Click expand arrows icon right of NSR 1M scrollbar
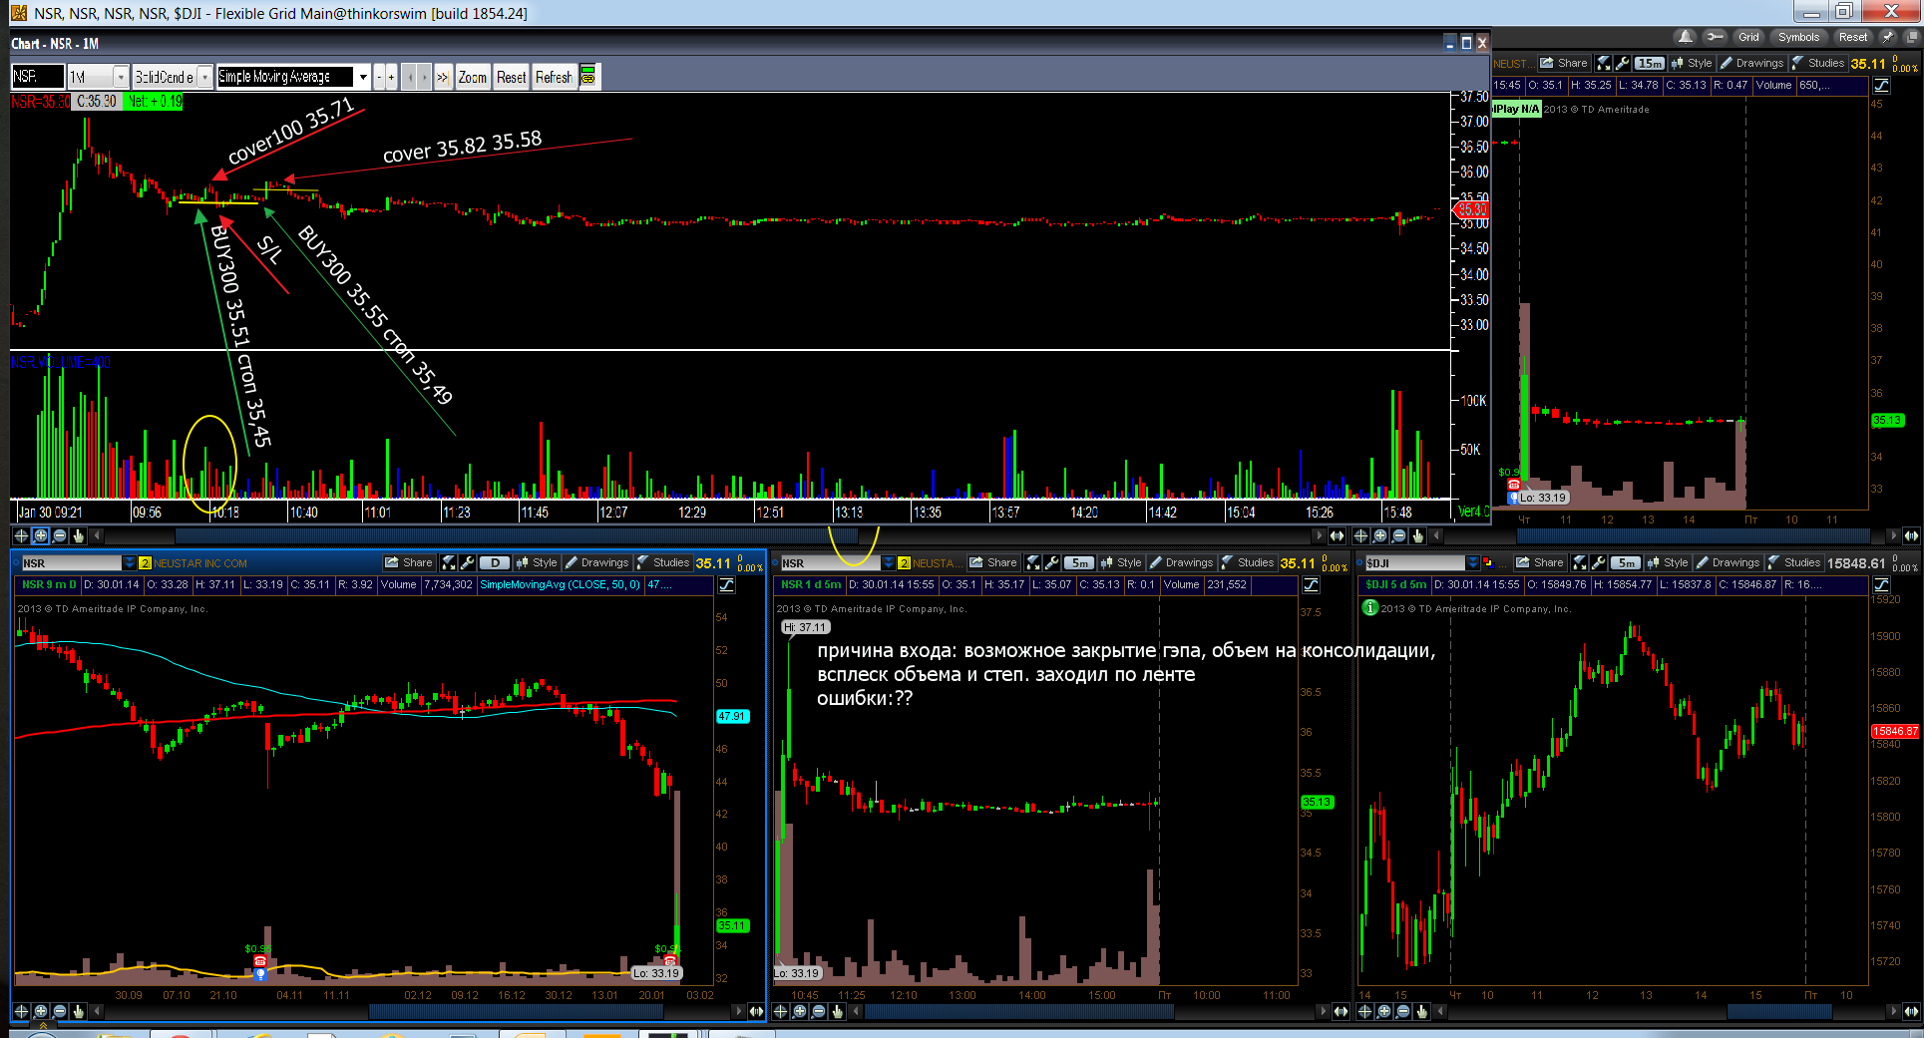 pyautogui.click(x=1337, y=535)
